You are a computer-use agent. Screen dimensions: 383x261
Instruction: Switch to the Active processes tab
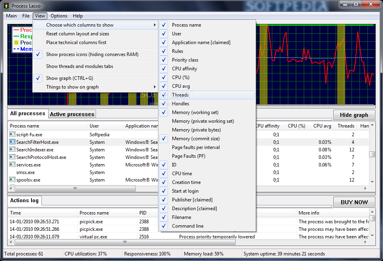click(x=72, y=114)
